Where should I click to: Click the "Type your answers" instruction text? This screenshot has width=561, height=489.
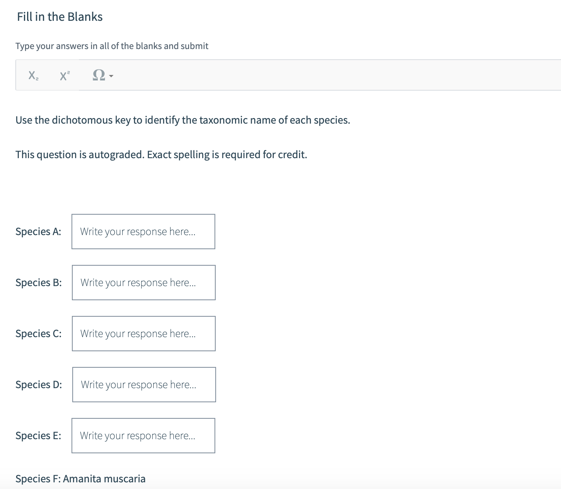(112, 46)
